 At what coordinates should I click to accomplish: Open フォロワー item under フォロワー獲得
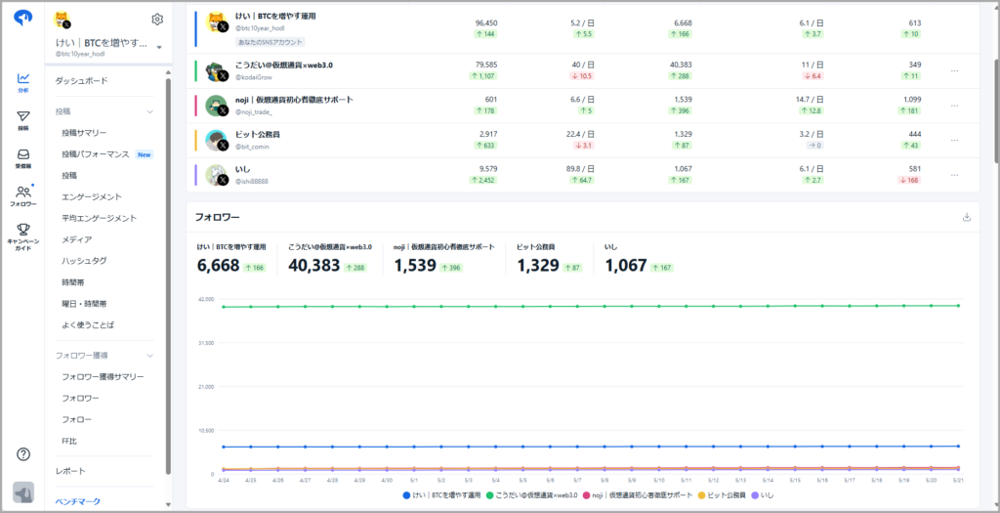pyautogui.click(x=80, y=398)
